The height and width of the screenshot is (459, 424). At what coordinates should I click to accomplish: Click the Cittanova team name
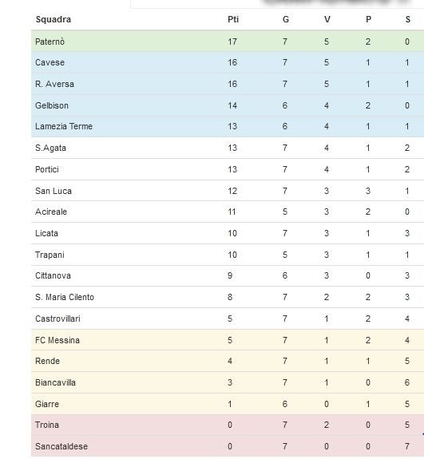point(53,275)
